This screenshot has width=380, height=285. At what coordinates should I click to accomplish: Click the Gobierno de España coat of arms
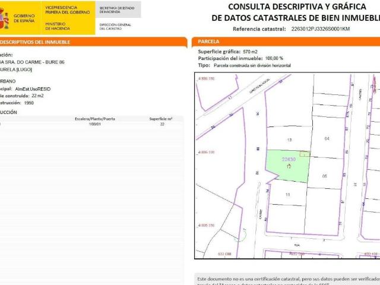click(4, 18)
